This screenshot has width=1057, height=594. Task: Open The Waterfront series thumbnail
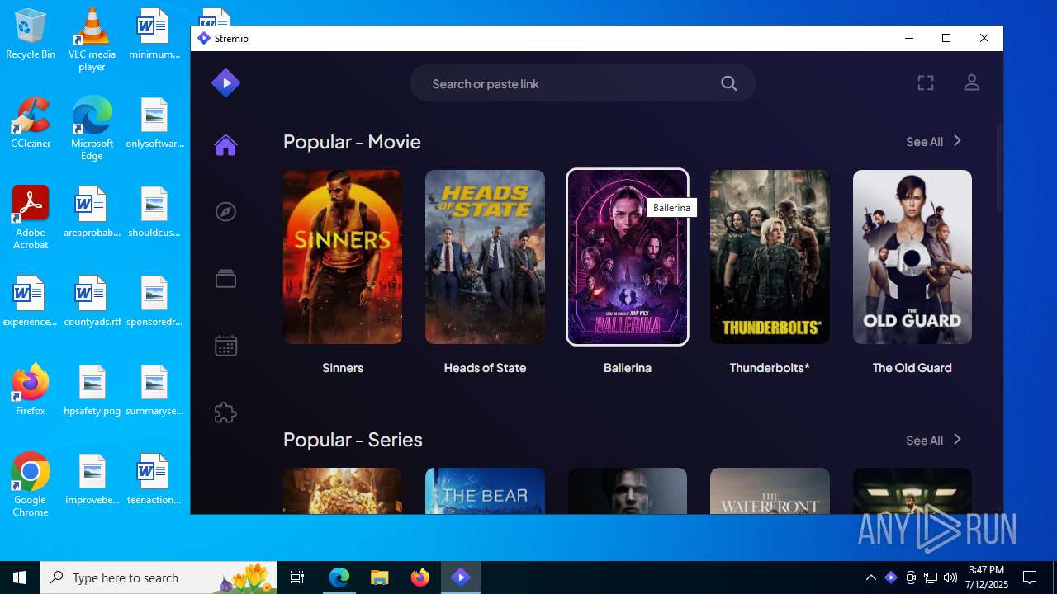pos(770,491)
